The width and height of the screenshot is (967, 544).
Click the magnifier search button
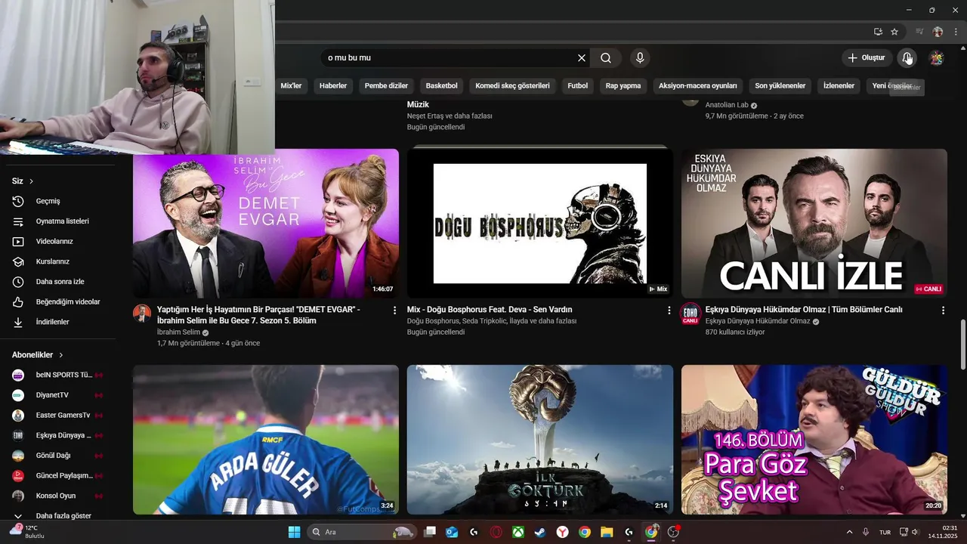tap(606, 58)
